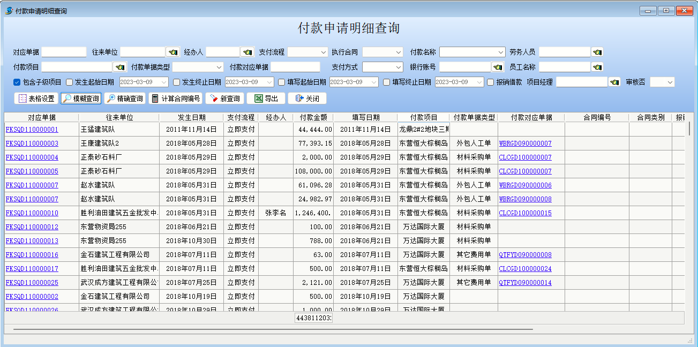Tick the 报销借款 checkbox
Screen dimensions: 698x347
click(491, 82)
